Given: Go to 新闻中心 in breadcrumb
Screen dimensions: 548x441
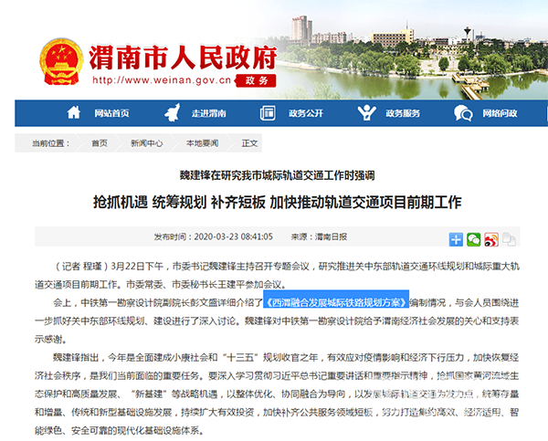Looking at the screenshot, I should click(x=146, y=143).
